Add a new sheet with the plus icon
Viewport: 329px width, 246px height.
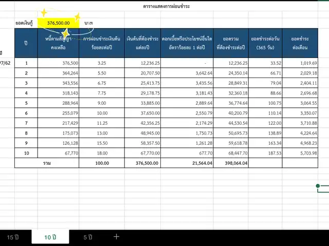(x=116, y=237)
